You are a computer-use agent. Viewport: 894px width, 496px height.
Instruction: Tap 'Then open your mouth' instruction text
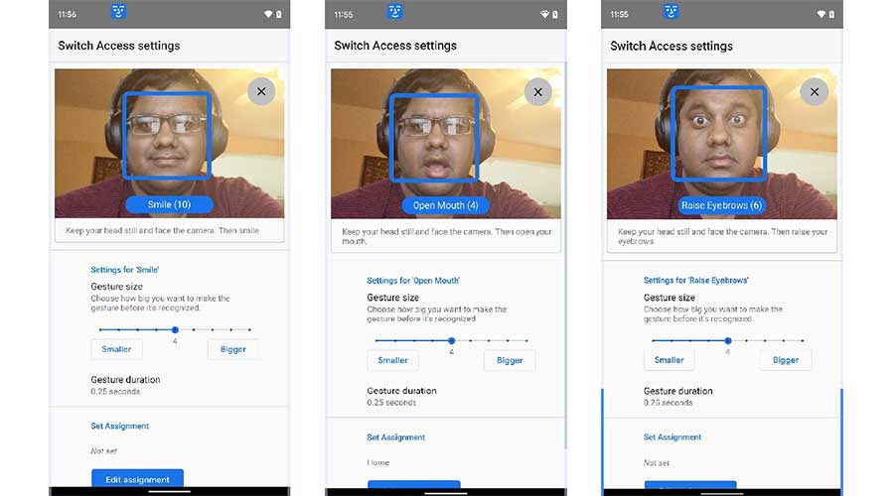[446, 236]
